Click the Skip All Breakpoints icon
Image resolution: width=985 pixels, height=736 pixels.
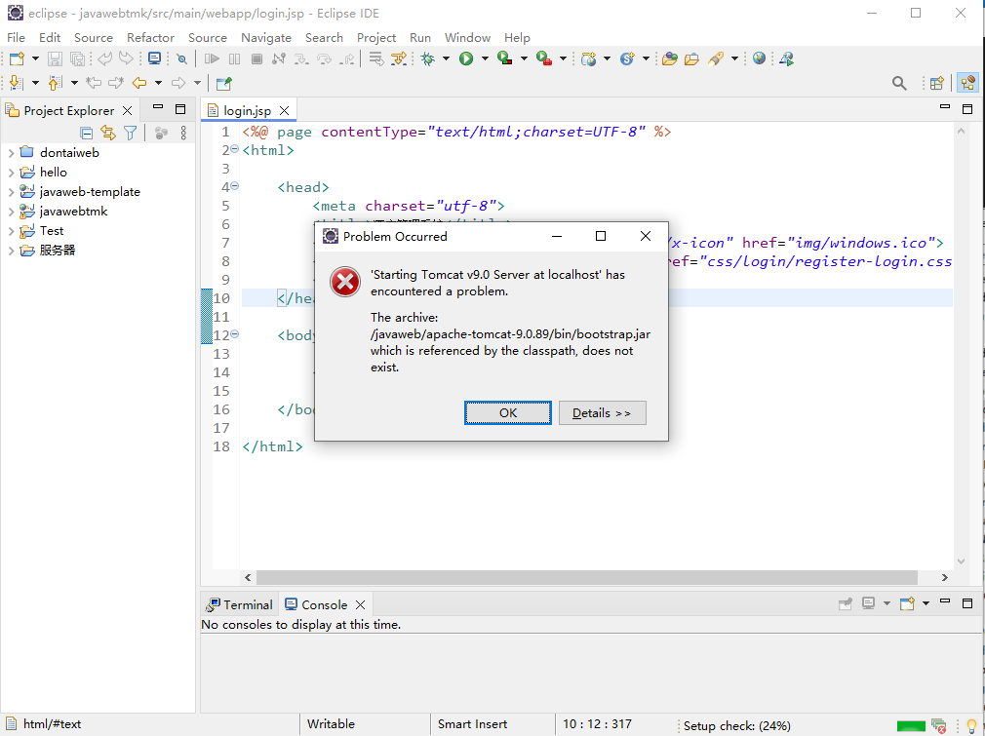click(x=181, y=58)
